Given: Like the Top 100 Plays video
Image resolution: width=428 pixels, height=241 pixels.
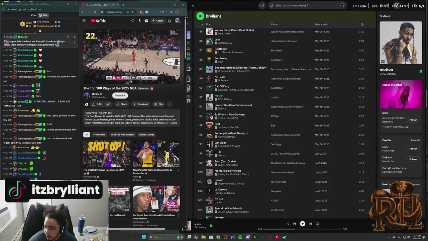Looking at the screenshot, I should point(97,104).
